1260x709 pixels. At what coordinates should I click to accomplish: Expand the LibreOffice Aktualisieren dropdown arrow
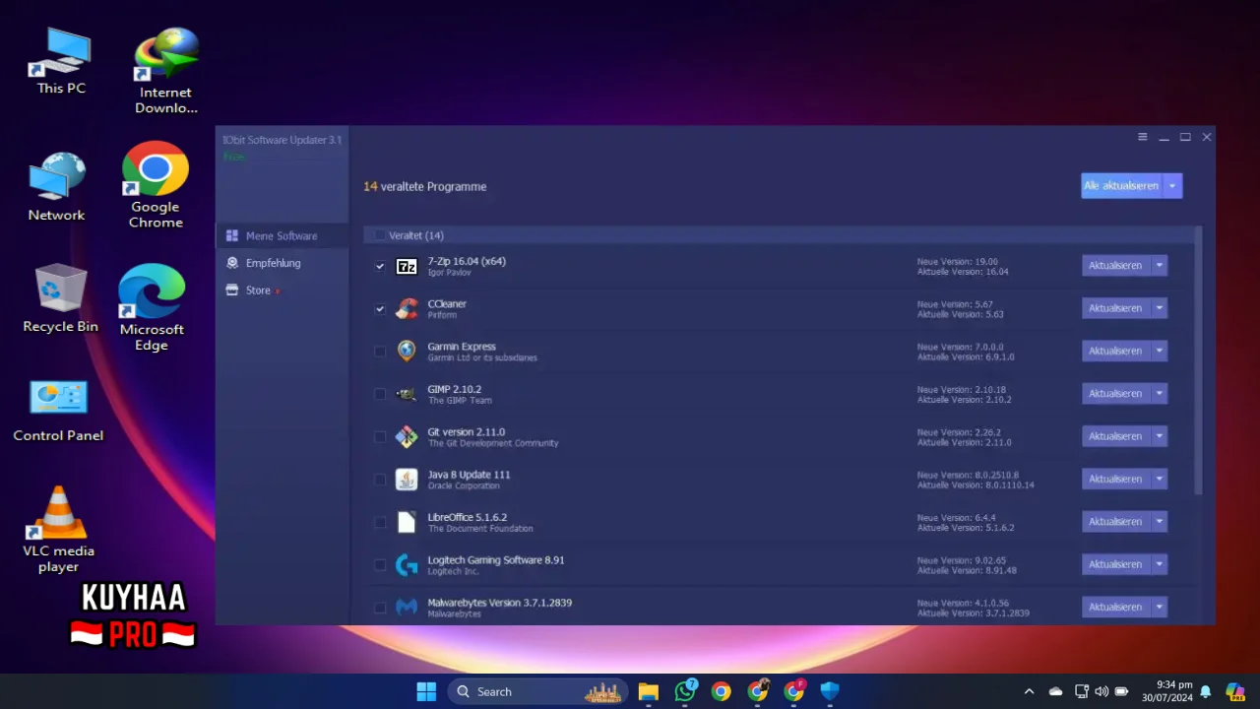(x=1160, y=521)
